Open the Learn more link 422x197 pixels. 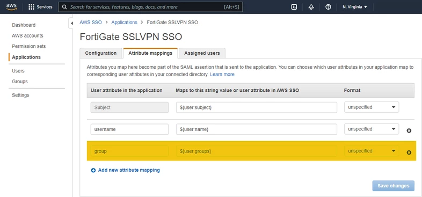coord(222,74)
